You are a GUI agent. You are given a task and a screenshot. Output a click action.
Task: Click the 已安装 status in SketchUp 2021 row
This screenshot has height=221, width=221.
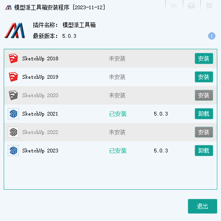(118, 114)
